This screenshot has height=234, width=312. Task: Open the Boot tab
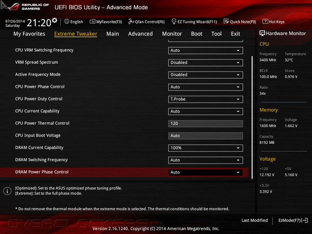pyautogui.click(x=196, y=34)
